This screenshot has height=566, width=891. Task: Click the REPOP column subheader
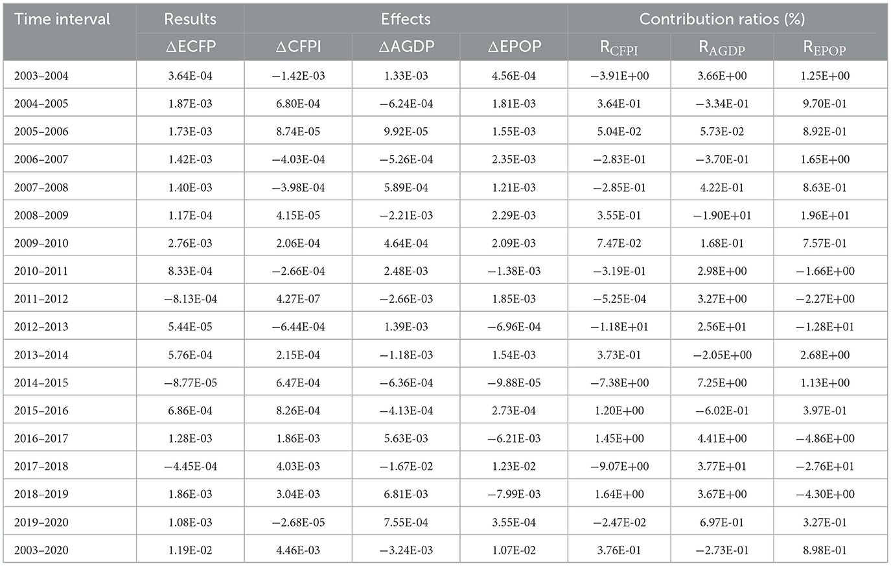(x=824, y=48)
